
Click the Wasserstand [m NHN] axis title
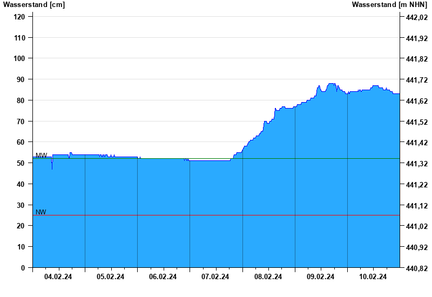[389, 5]
